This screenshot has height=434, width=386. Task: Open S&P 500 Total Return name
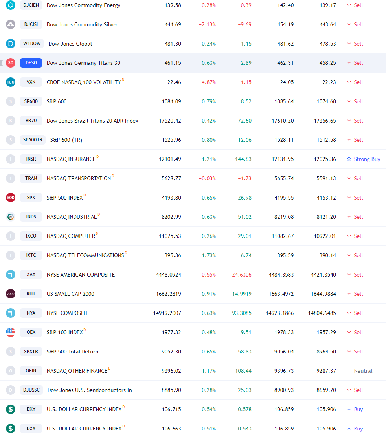72,352
